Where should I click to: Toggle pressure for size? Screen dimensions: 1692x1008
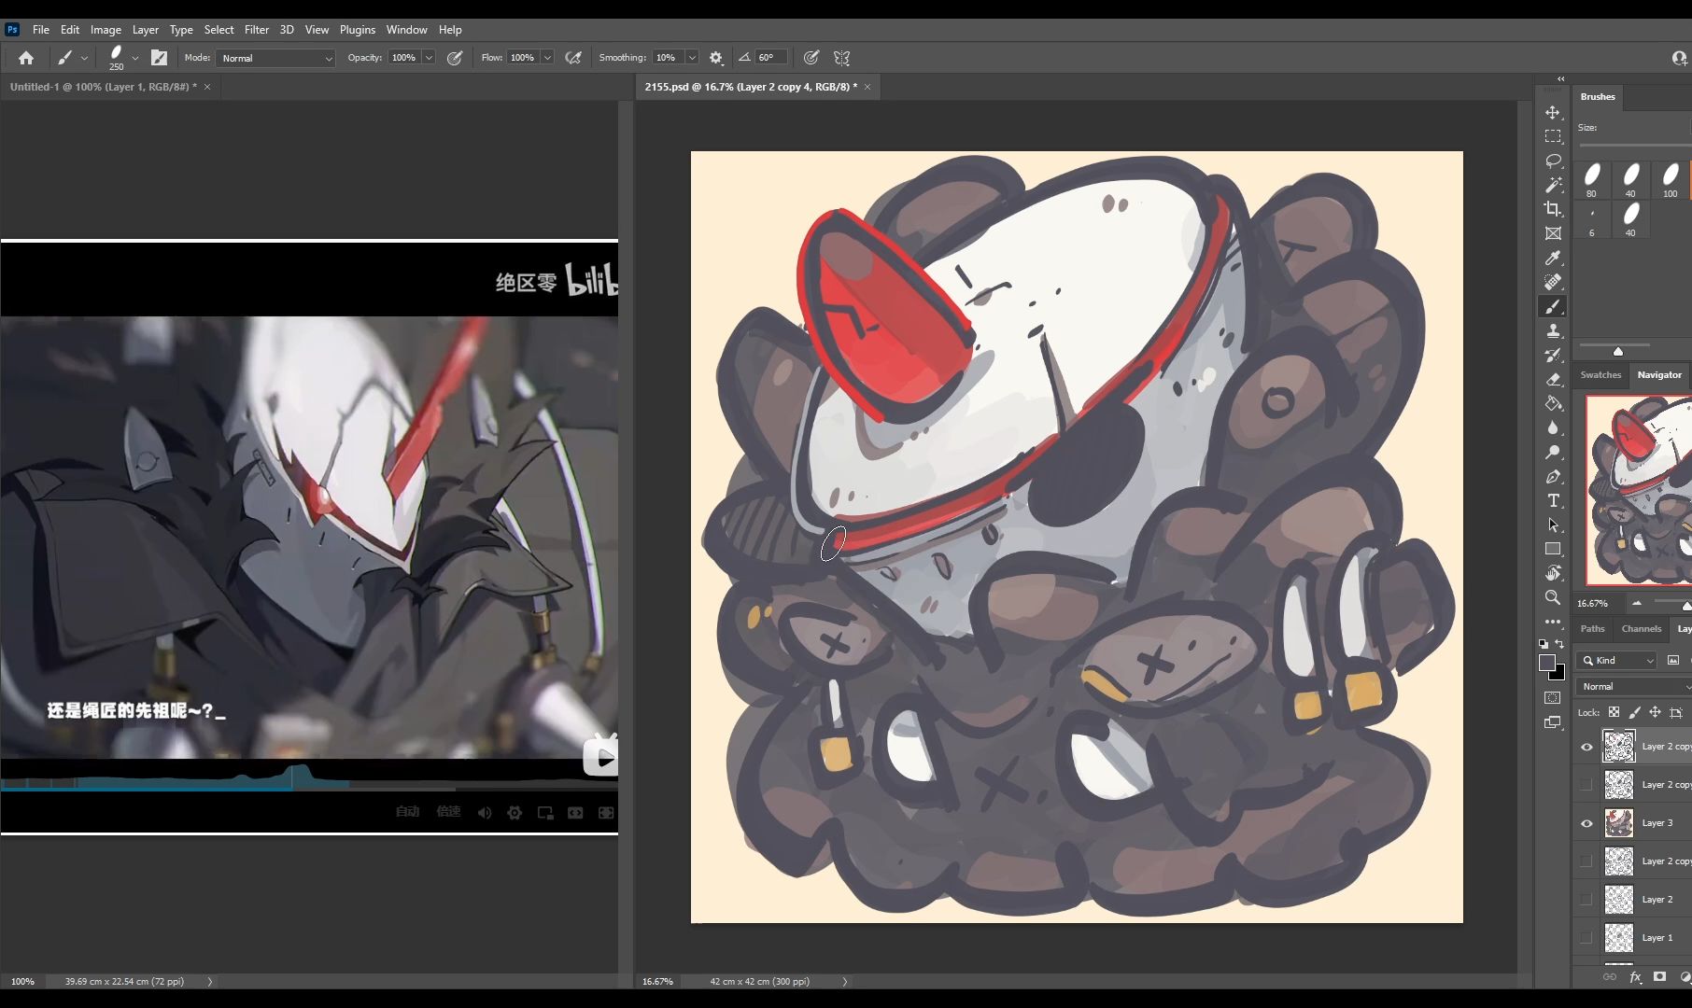(811, 58)
